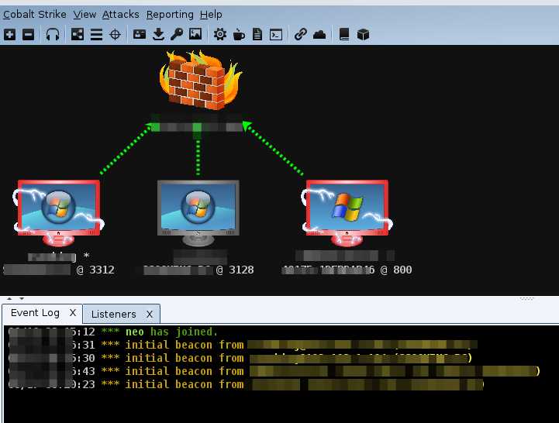Screen dimensions: 559x423
Task: Click the cloud manage web server icon
Action: click(x=319, y=35)
